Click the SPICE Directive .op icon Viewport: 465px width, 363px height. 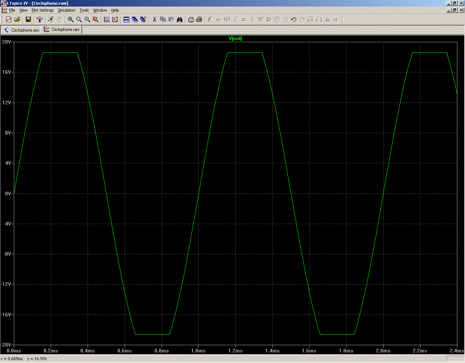click(336, 20)
